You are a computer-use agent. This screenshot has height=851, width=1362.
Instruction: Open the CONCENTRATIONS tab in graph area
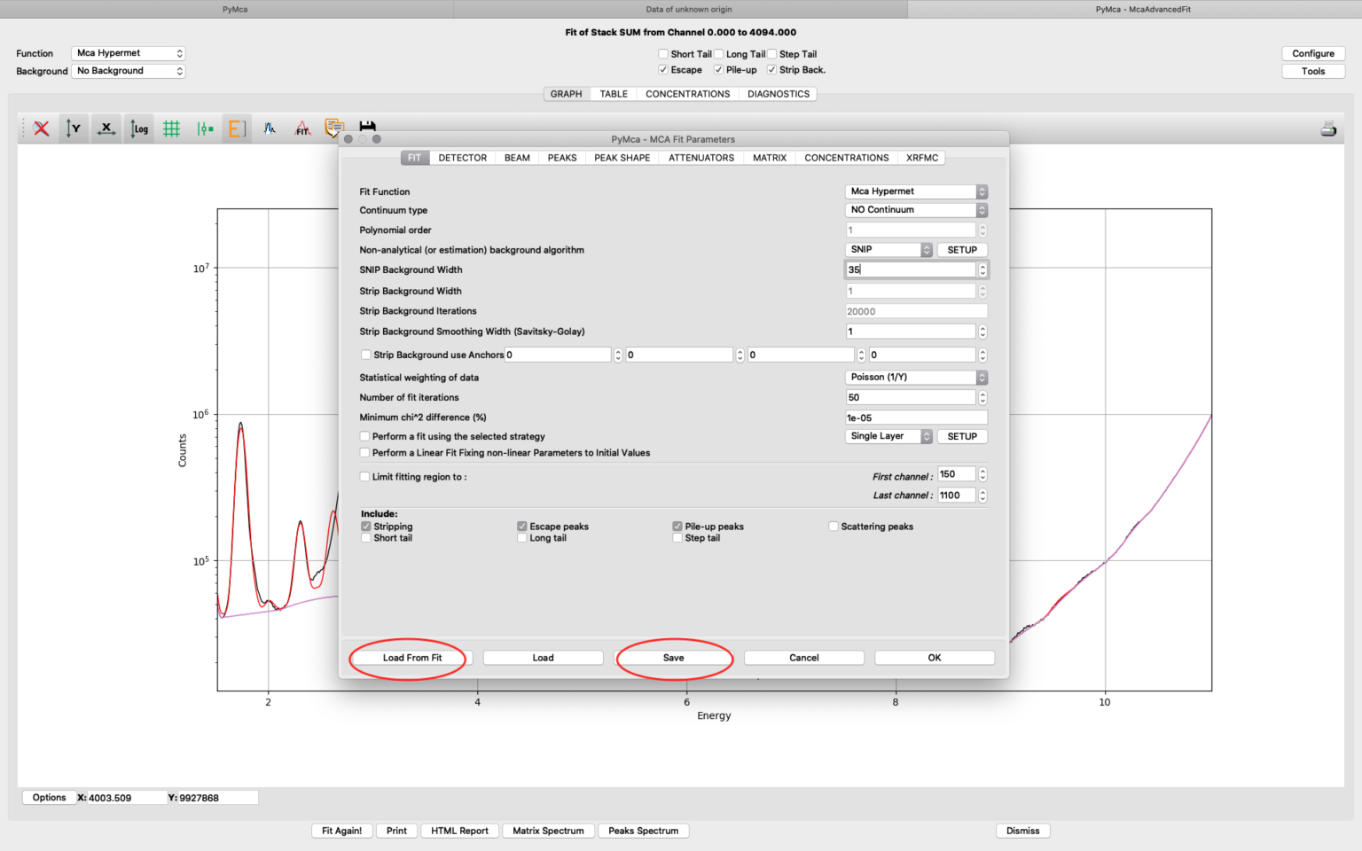coord(687,93)
